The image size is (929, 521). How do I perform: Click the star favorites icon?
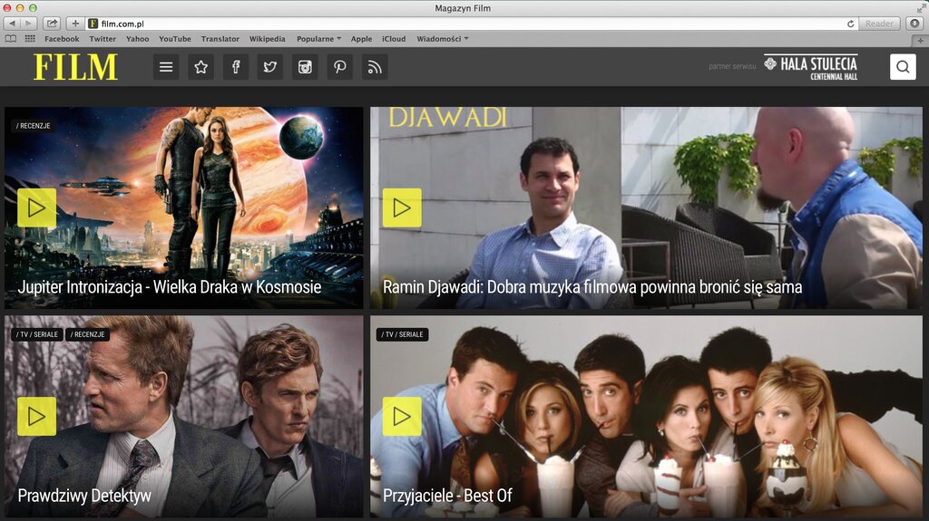(x=200, y=67)
